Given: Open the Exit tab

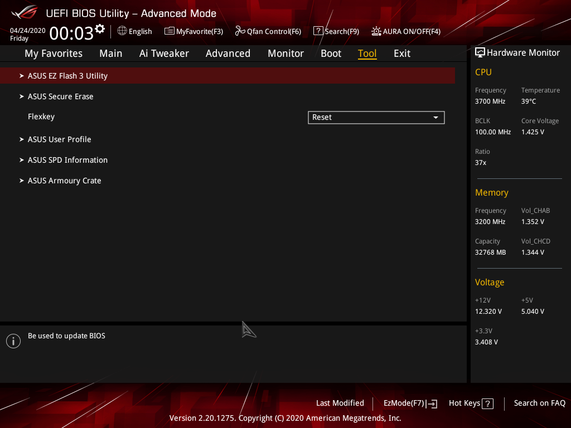Looking at the screenshot, I should 402,53.
